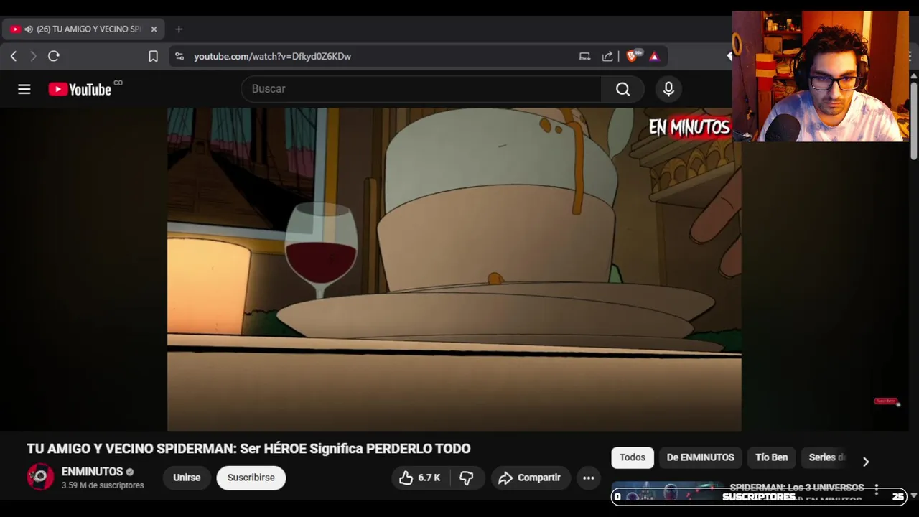Image resolution: width=919 pixels, height=517 pixels.
Task: Search by voice microphone button
Action: point(668,89)
